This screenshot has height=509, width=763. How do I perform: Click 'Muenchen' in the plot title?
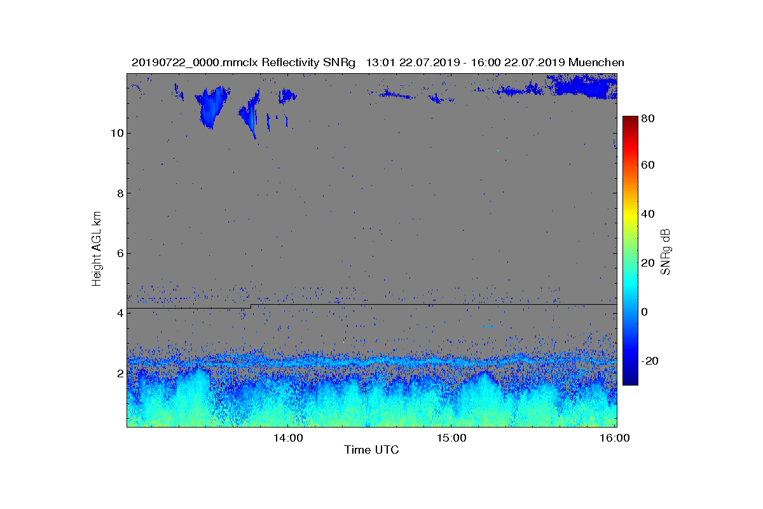[x=596, y=62]
